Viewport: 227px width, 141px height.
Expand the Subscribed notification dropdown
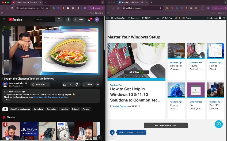click(x=40, y=84)
